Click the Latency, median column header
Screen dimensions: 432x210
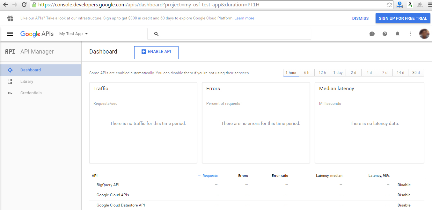[329, 176]
